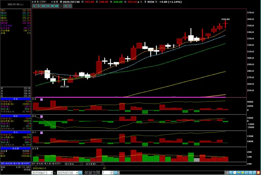Open the end date 2025/07/30 dropdown arrow
Viewport: 261px width, 175px height.
77,173
